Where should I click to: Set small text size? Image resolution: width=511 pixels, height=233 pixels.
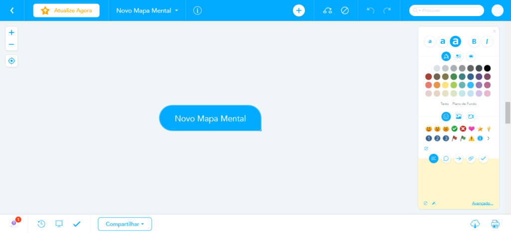coord(430,42)
